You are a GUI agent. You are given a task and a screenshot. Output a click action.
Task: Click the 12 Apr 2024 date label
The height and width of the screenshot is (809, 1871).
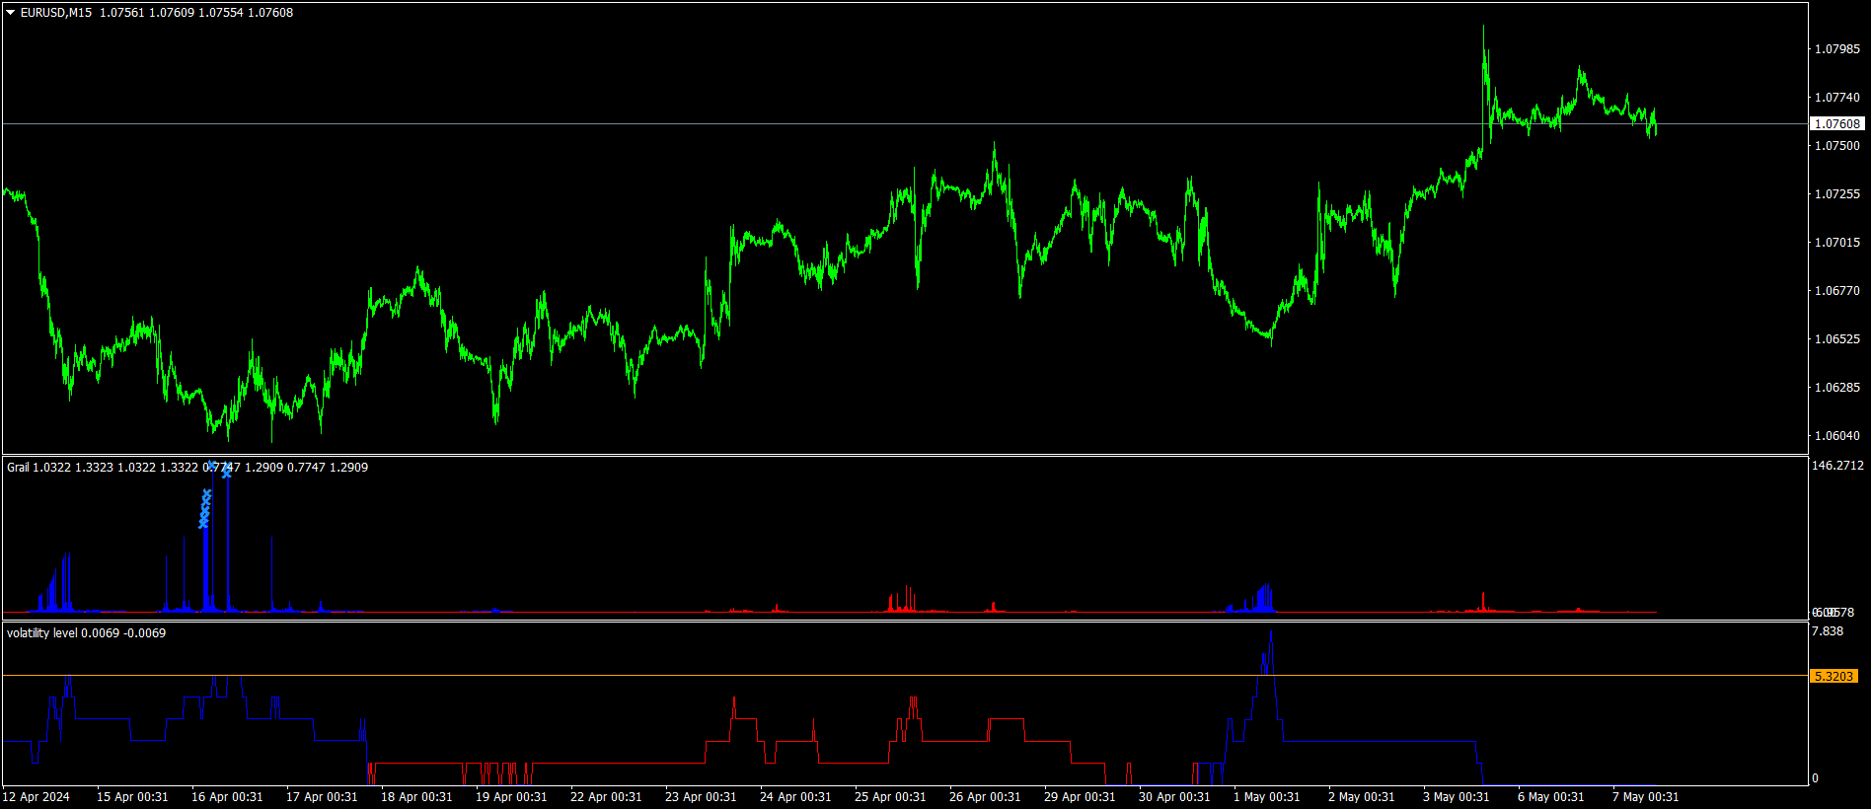coord(37,797)
